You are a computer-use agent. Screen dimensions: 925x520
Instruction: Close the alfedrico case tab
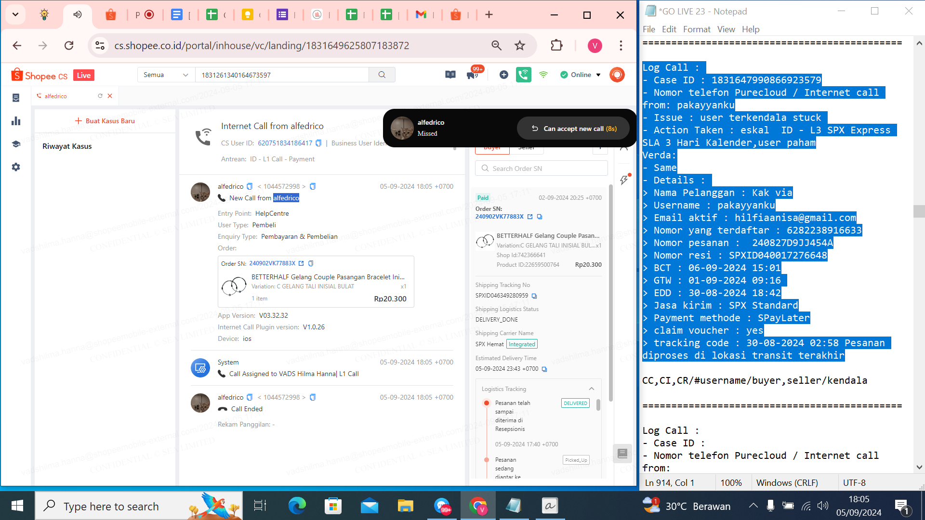(110, 96)
